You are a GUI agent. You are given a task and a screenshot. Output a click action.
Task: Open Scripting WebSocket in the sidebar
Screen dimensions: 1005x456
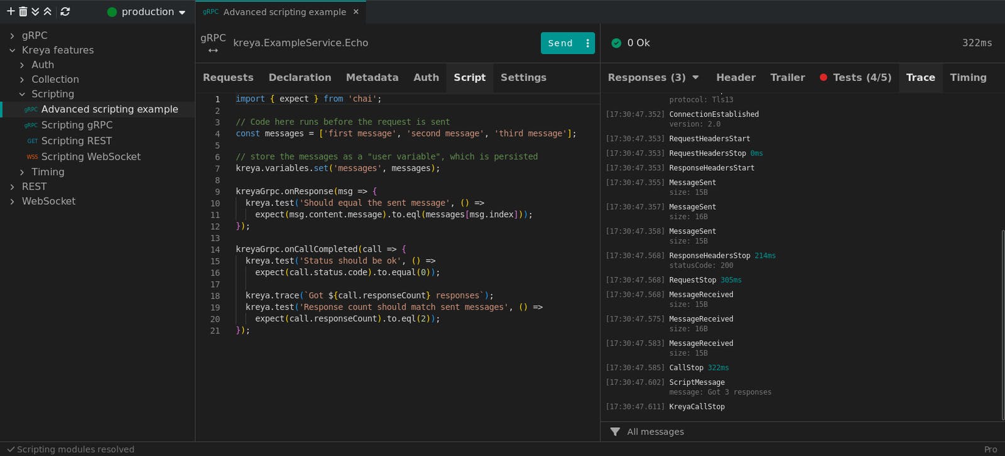(91, 156)
